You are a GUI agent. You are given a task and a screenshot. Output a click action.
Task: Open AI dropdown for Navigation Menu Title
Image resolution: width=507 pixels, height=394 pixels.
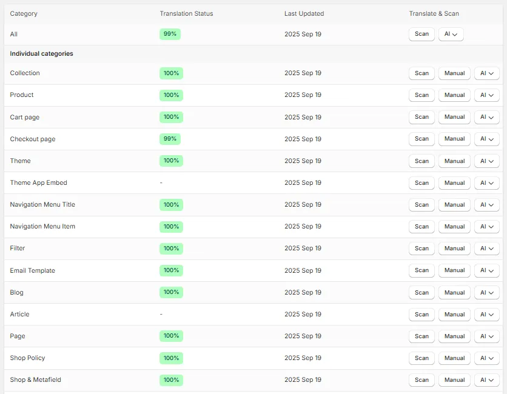(486, 205)
